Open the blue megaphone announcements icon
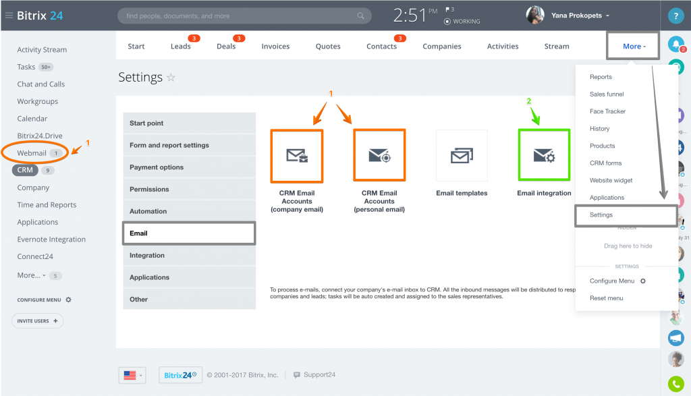 (676, 338)
